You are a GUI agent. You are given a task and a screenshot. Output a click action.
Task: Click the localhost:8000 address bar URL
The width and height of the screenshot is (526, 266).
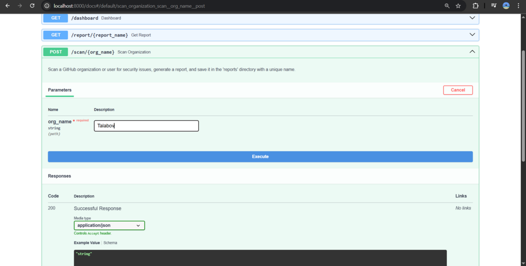pos(129,6)
